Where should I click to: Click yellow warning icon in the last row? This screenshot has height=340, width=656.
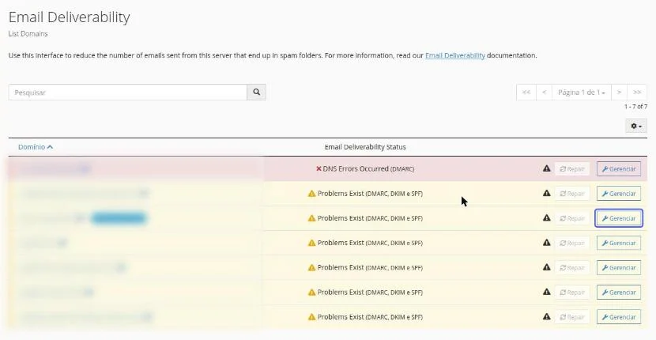311,317
